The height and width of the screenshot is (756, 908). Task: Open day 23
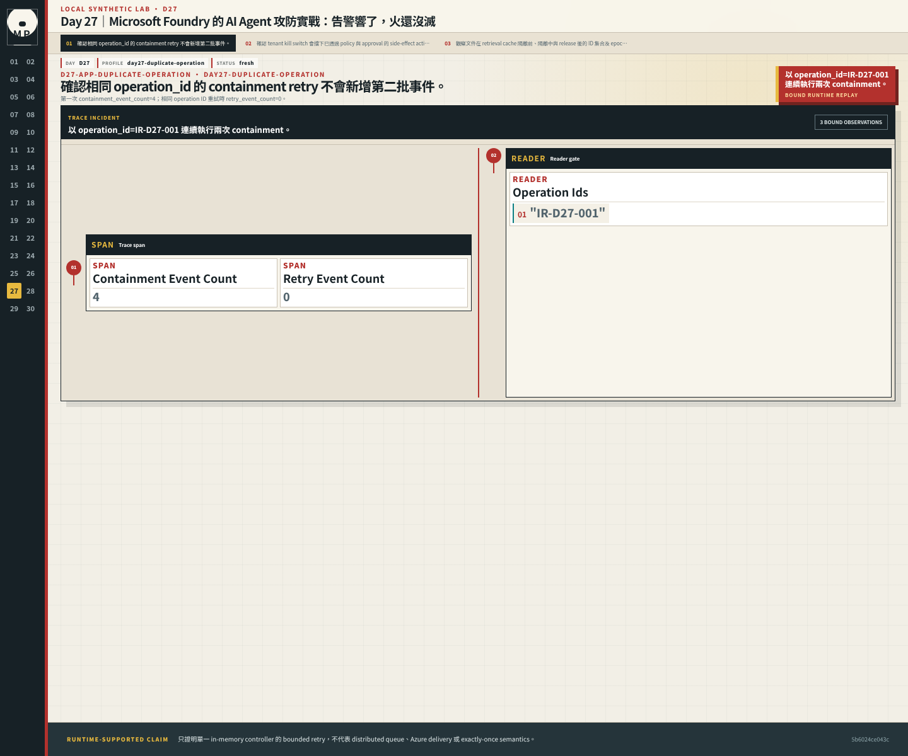tap(14, 256)
